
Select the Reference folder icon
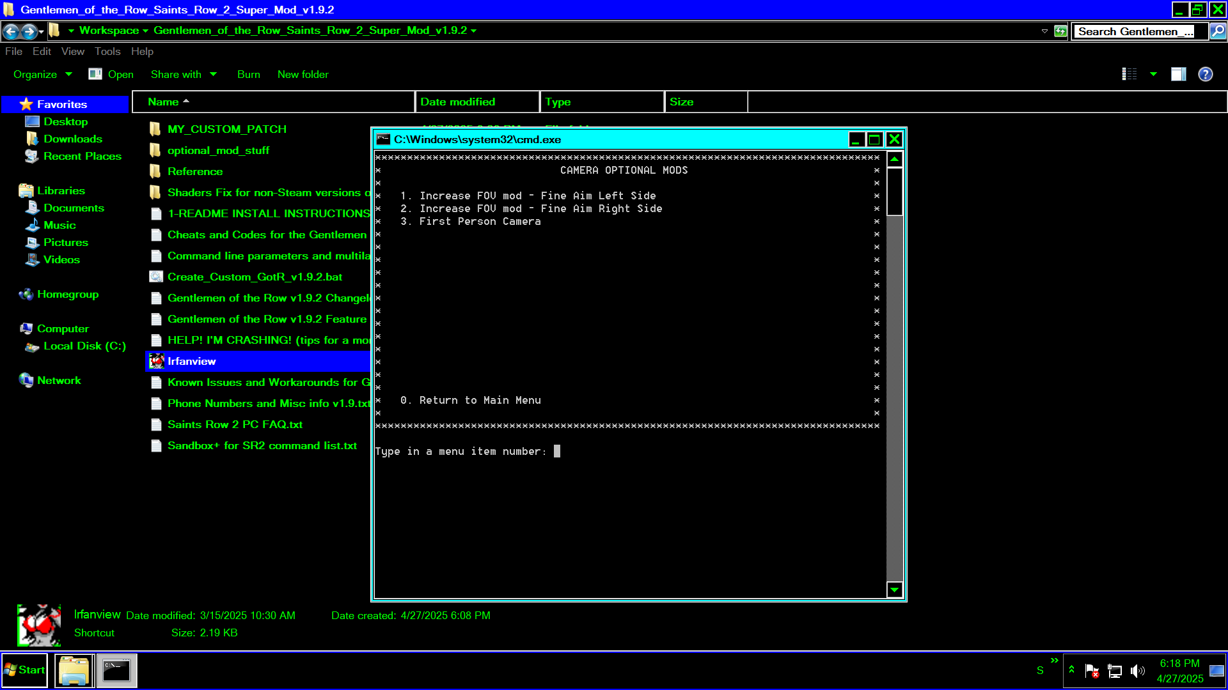[x=155, y=171]
